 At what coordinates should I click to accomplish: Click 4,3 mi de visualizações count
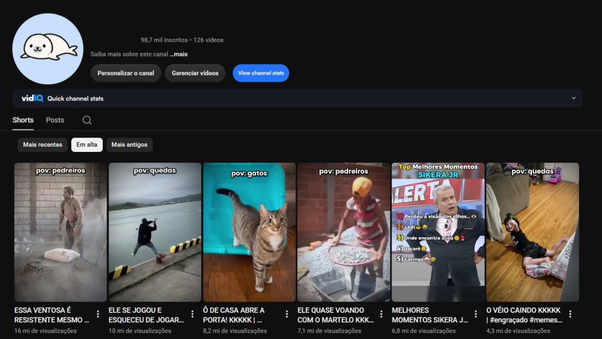point(518,331)
